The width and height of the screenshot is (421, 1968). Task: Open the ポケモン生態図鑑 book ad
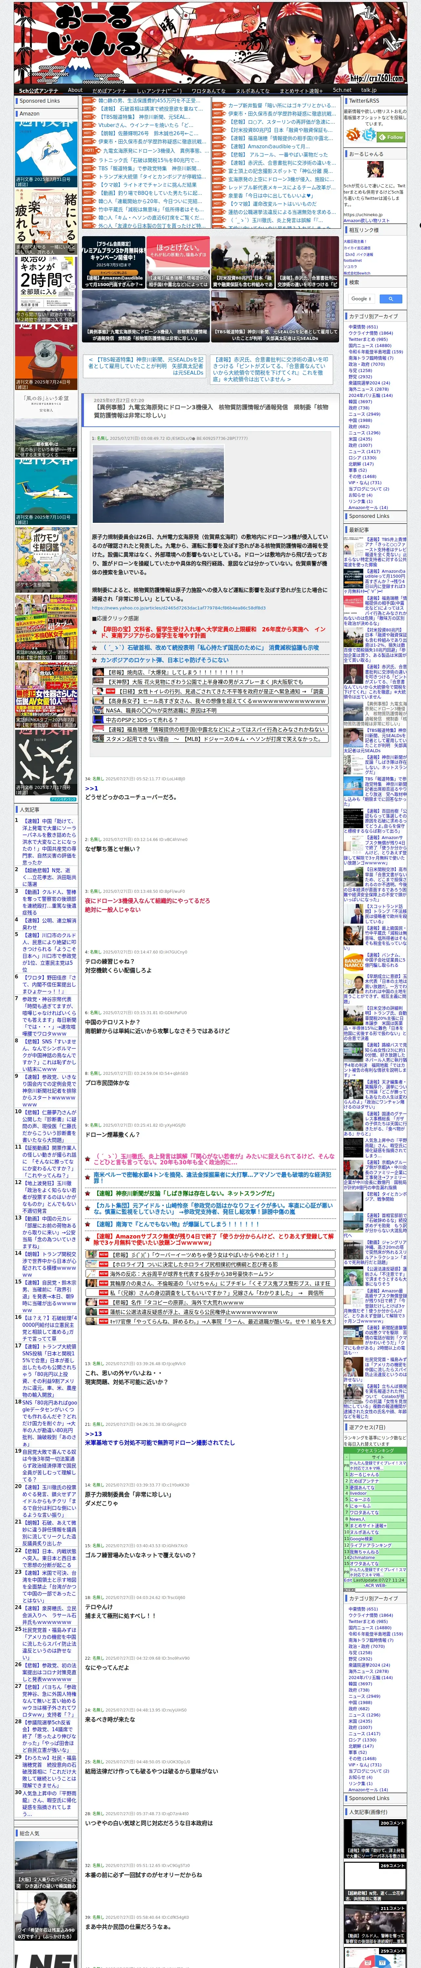(x=46, y=559)
